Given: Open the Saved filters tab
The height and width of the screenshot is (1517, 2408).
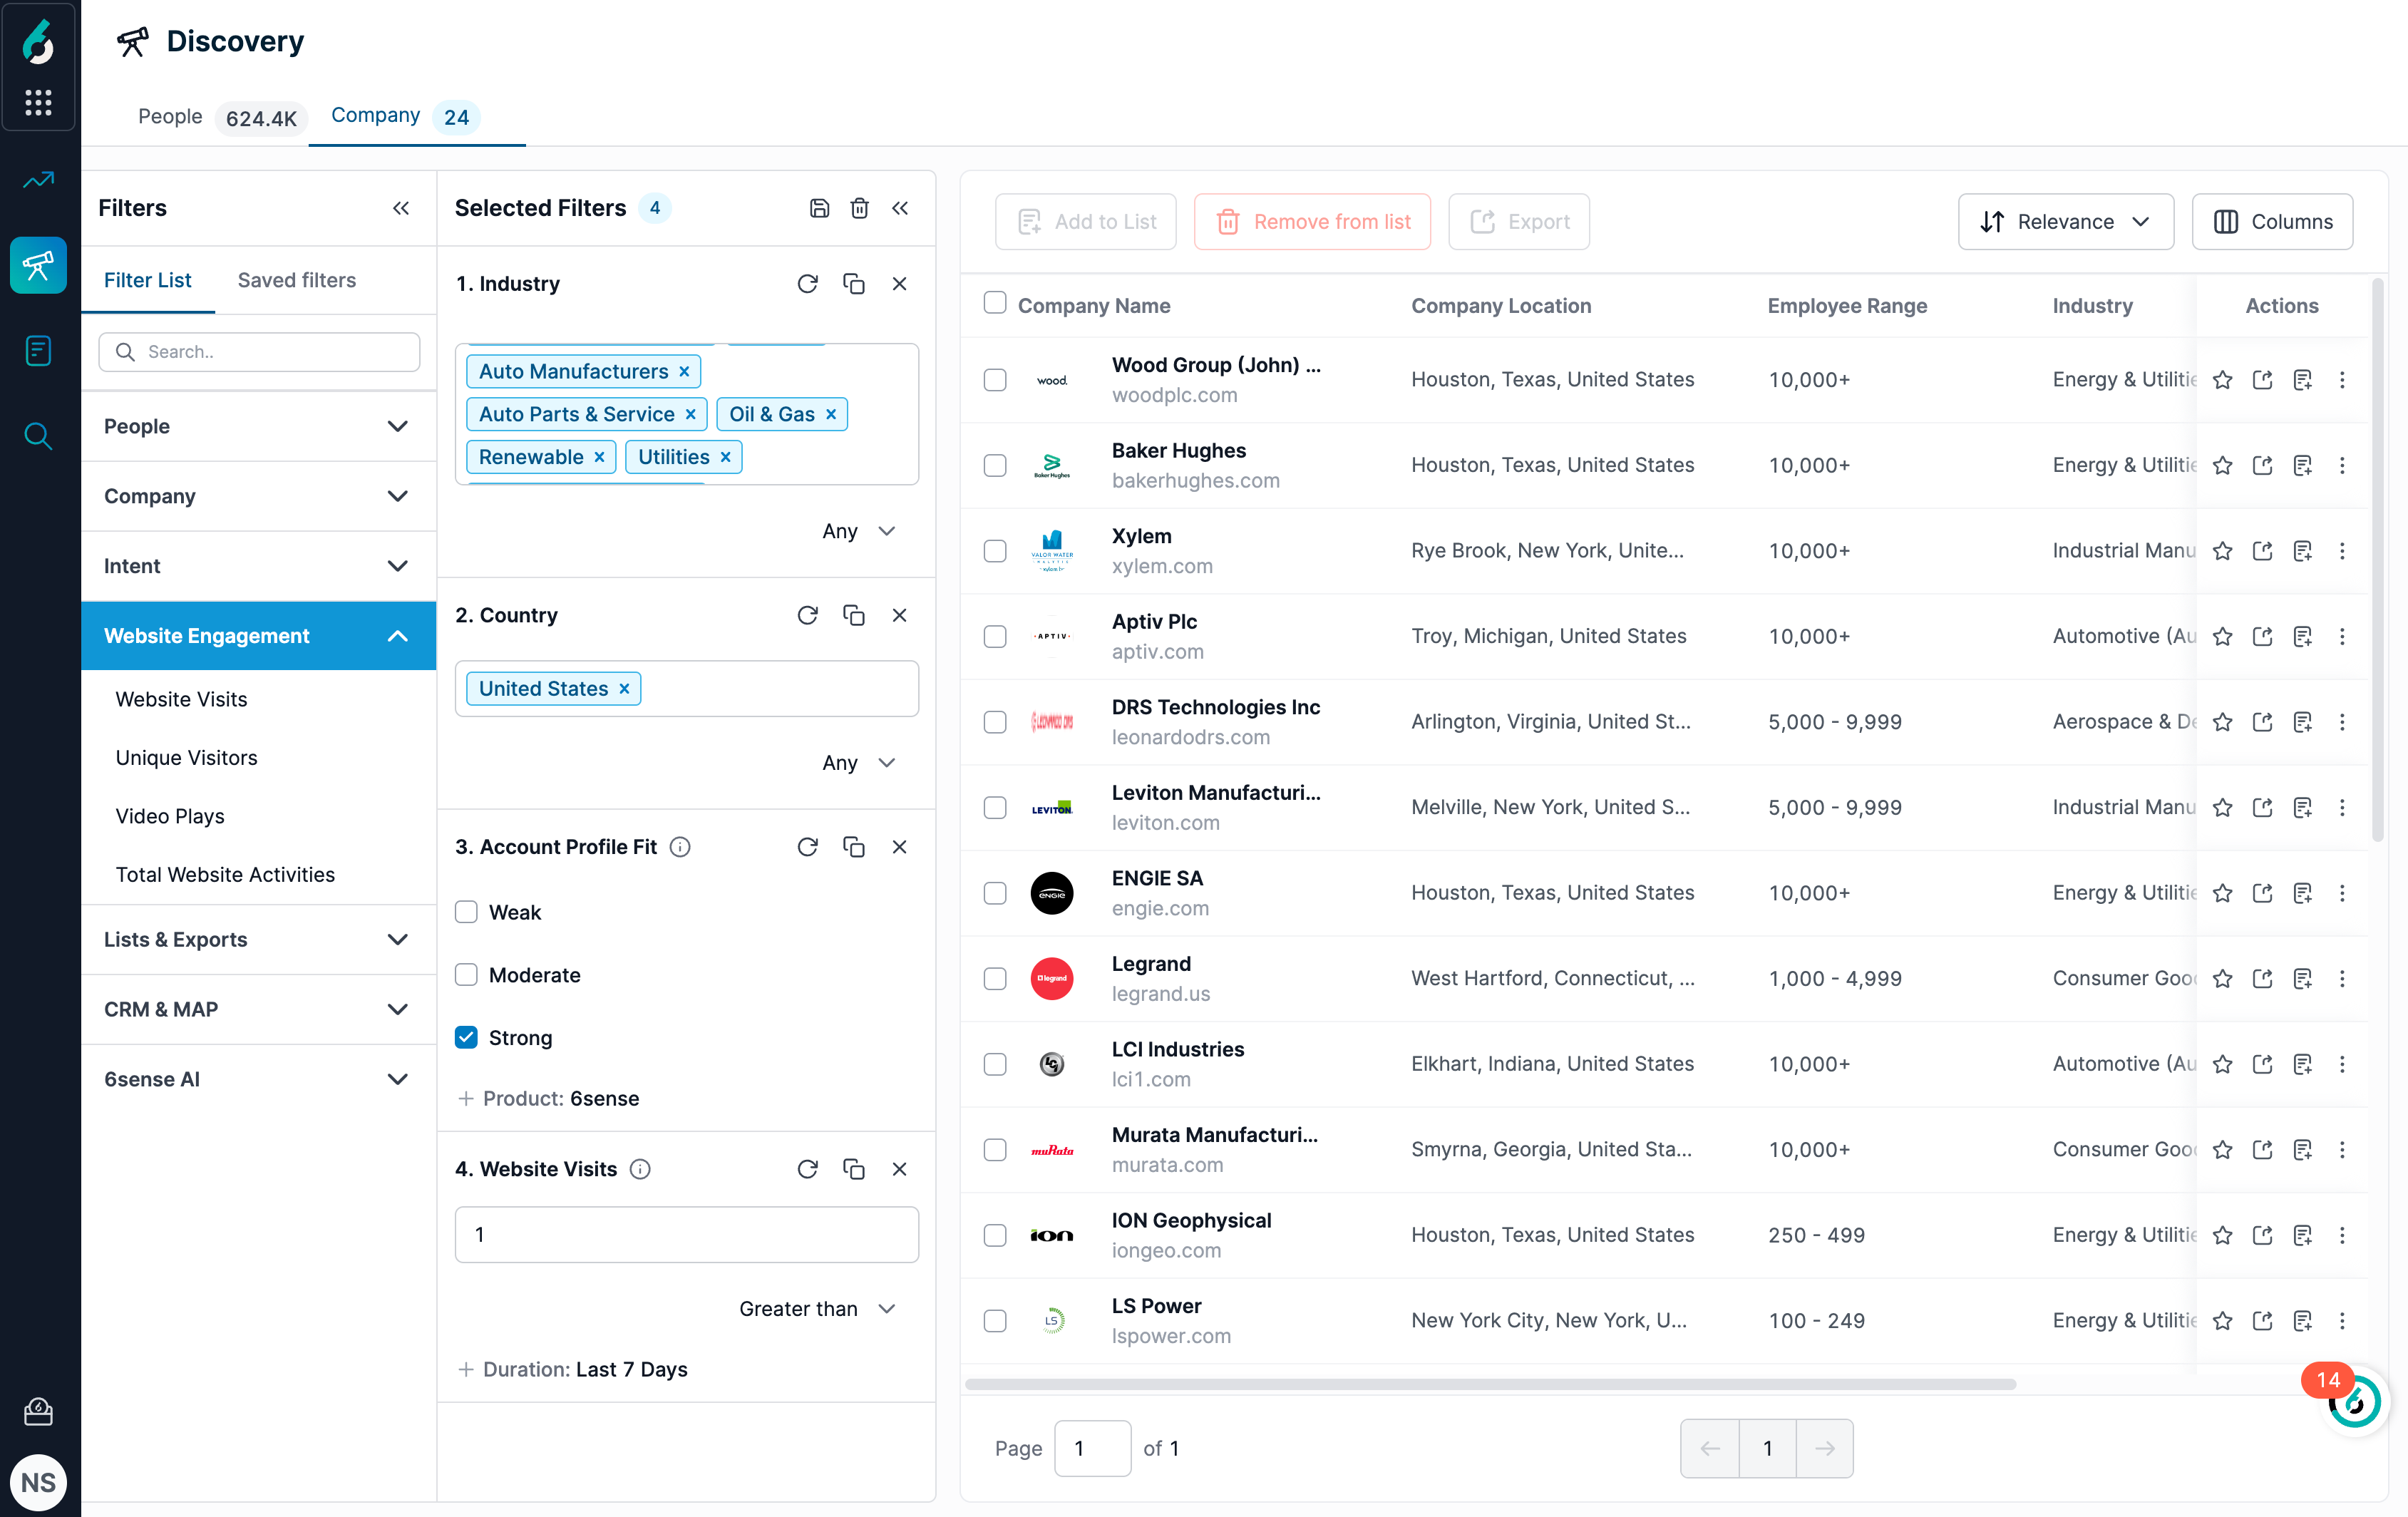Looking at the screenshot, I should (x=296, y=280).
